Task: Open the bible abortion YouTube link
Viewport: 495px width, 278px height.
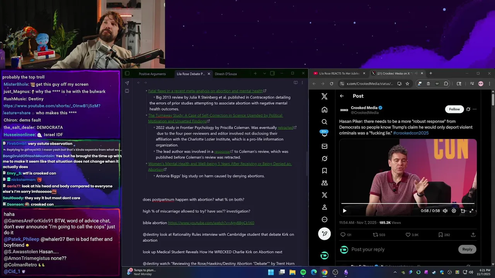Action: (211, 223)
